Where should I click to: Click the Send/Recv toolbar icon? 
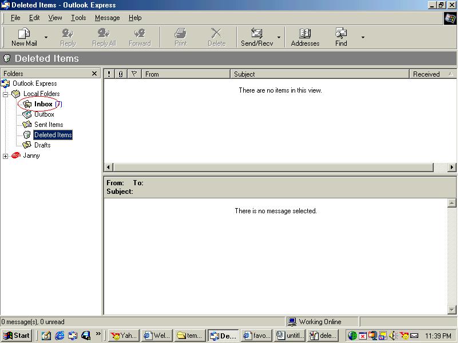pyautogui.click(x=256, y=34)
